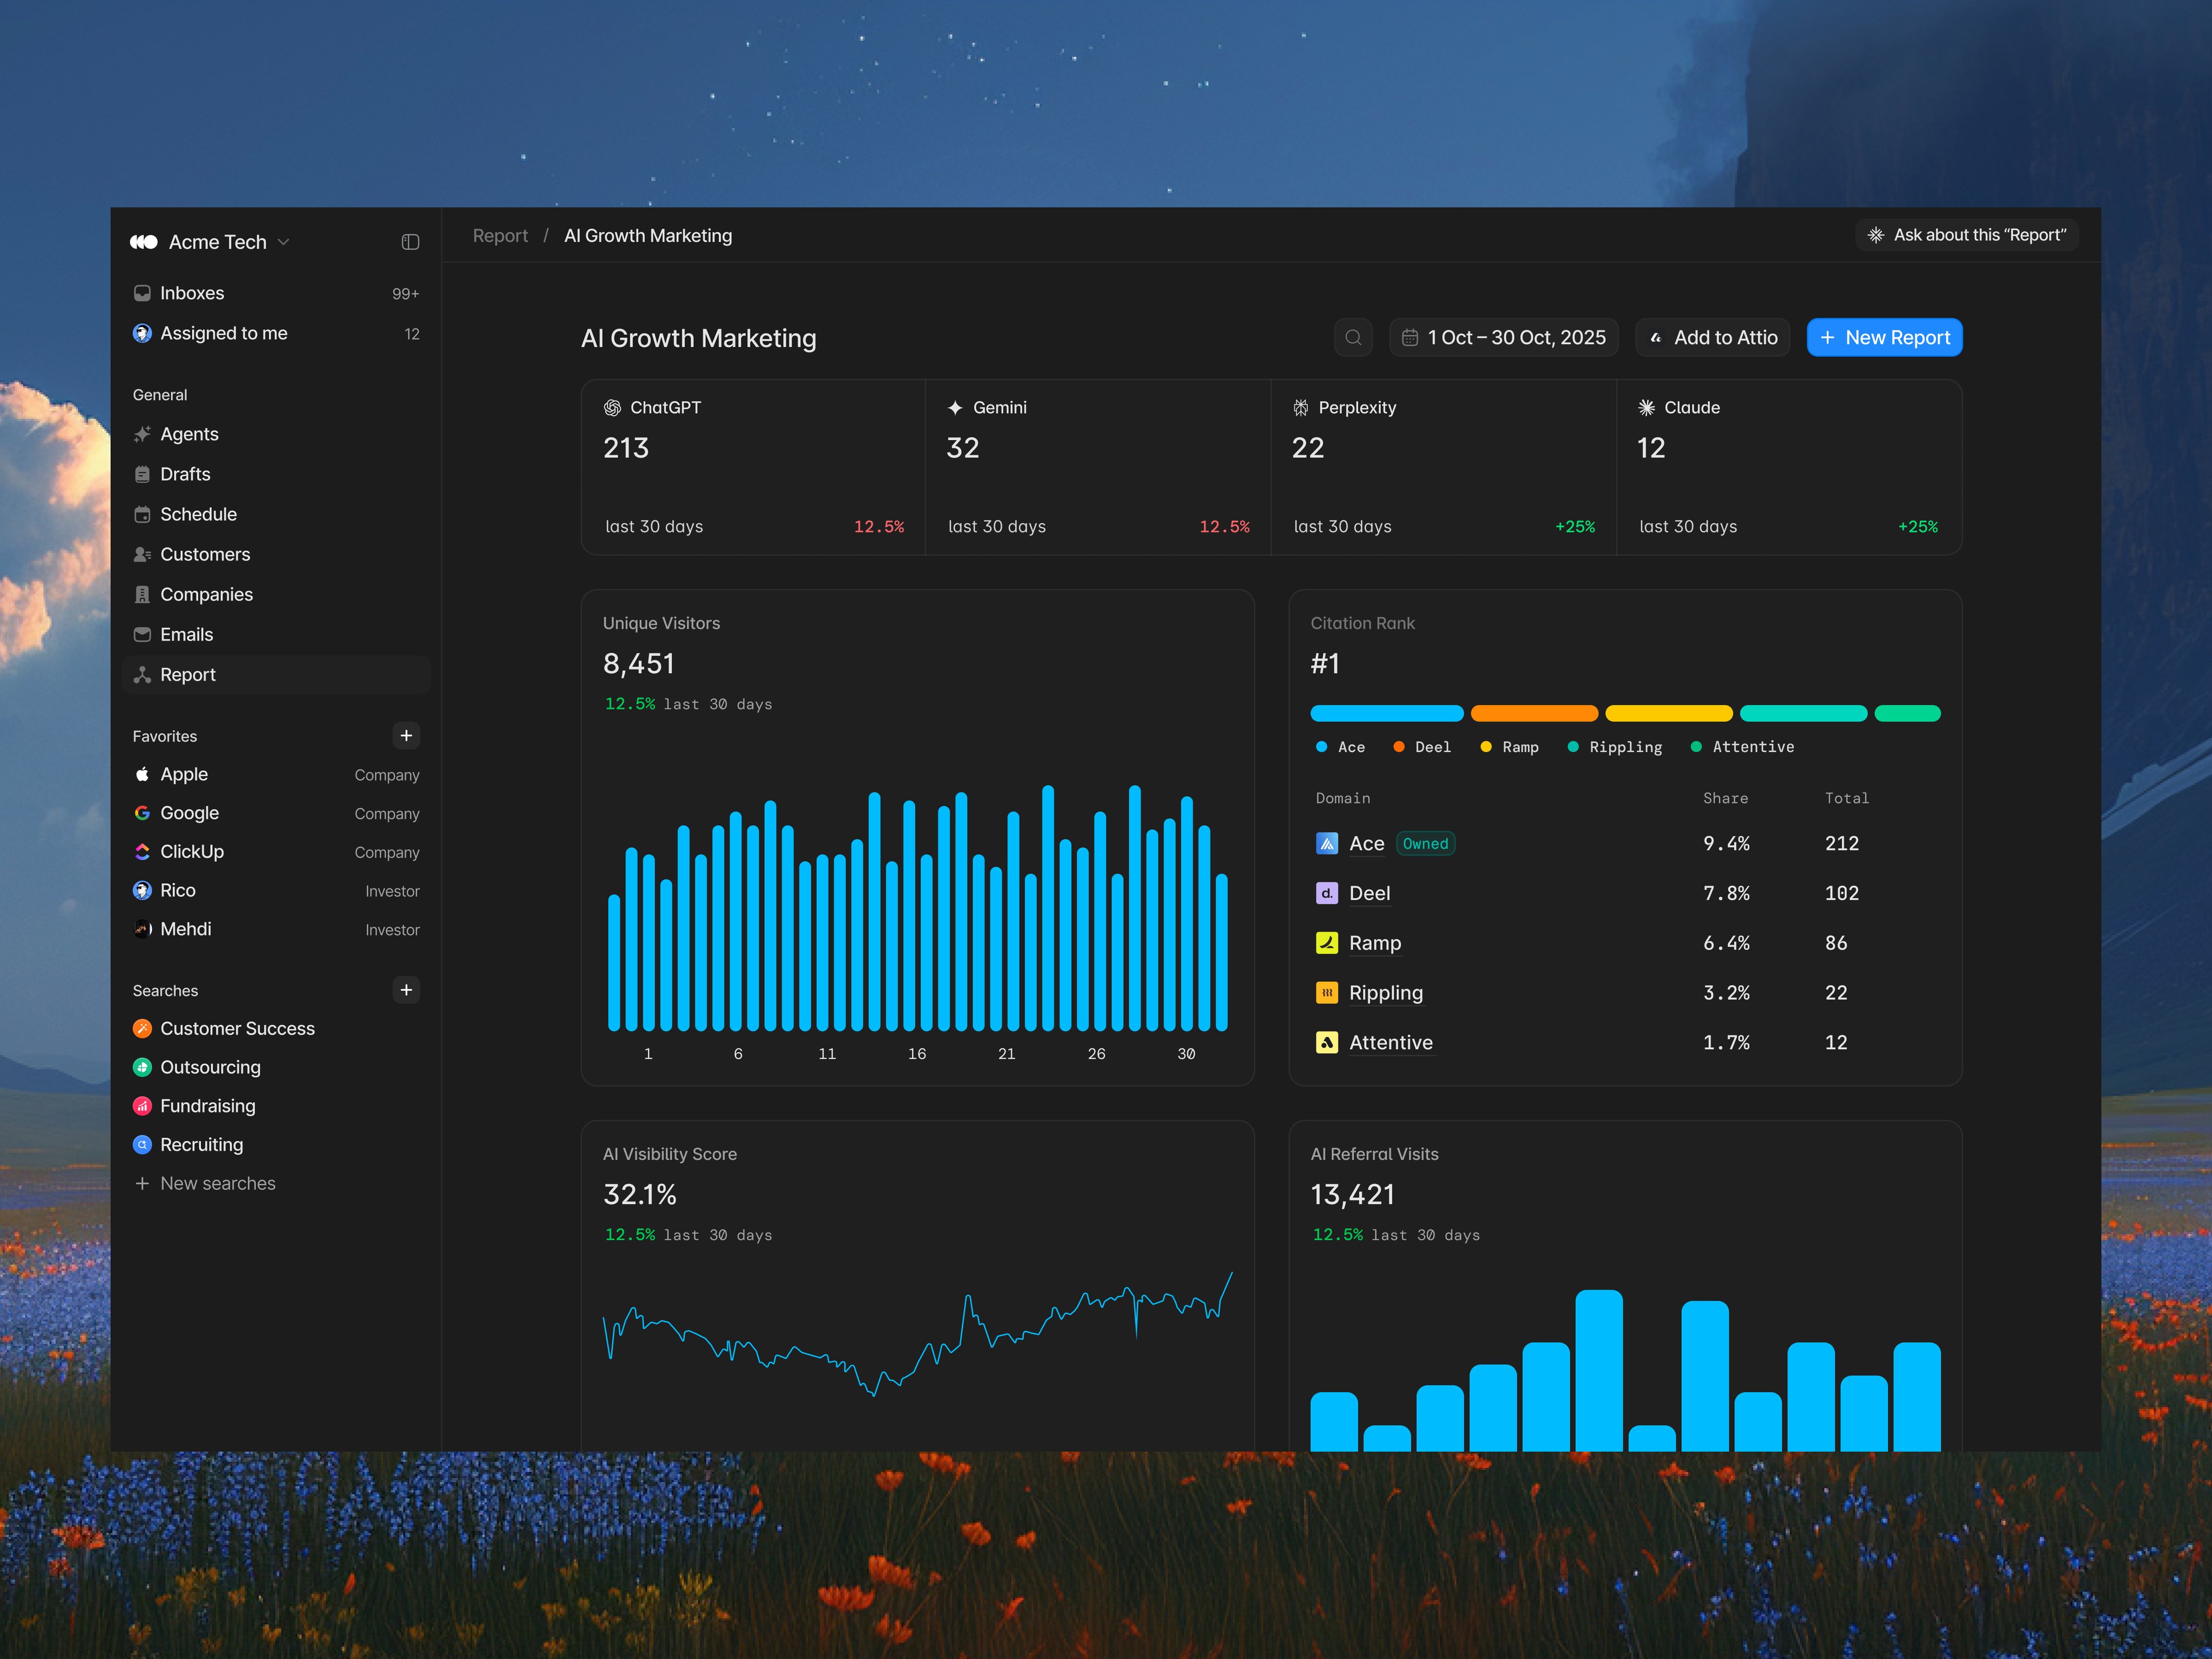Open the Ramp domain link
The width and height of the screenshot is (2212, 1659).
click(1375, 943)
